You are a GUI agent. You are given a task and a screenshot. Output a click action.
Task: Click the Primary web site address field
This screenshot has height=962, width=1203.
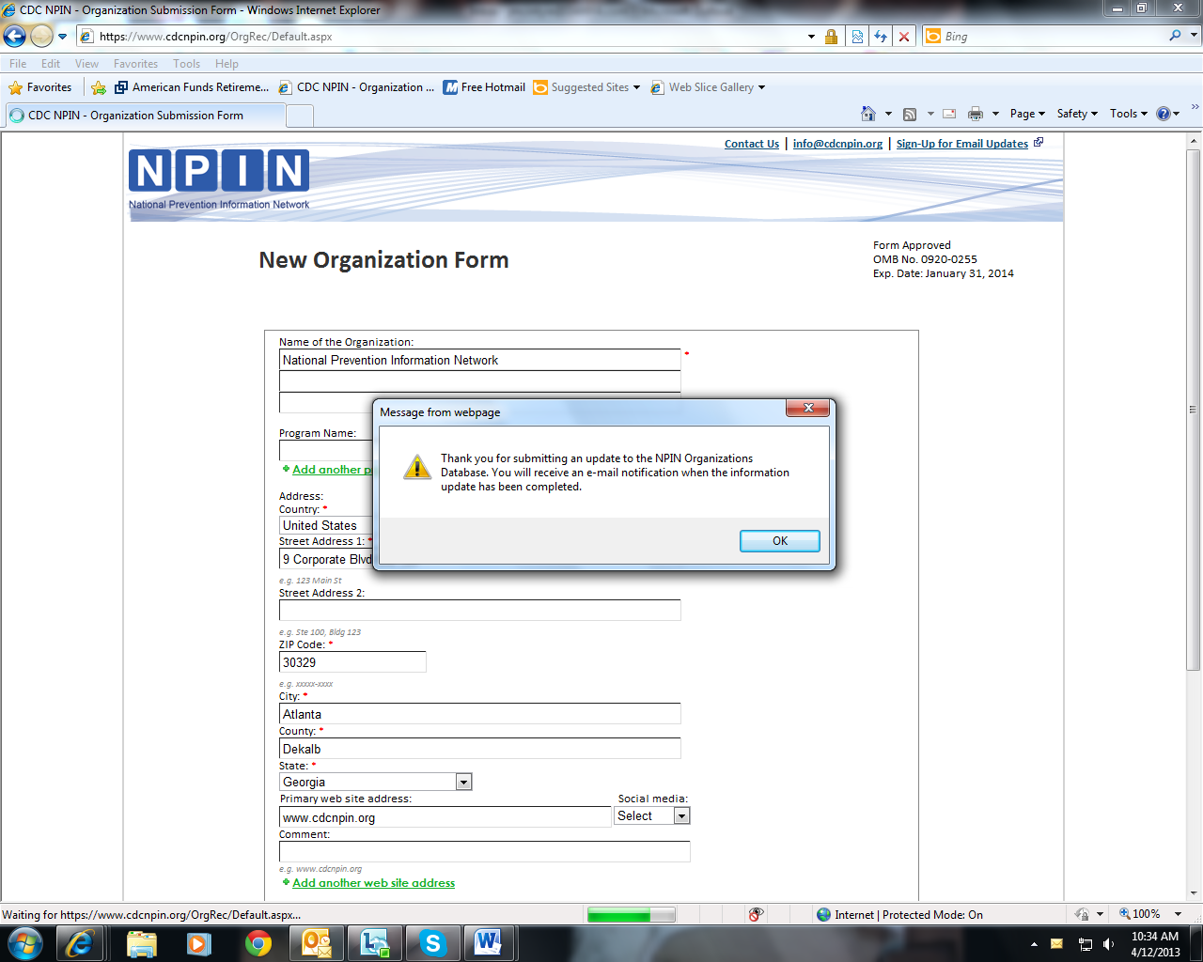[x=445, y=817]
